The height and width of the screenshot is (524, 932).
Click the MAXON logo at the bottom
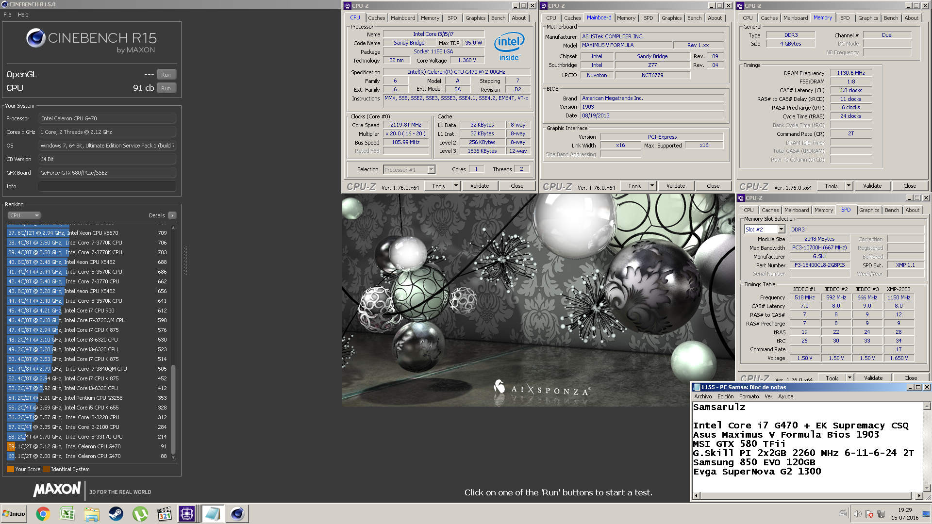click(x=57, y=489)
